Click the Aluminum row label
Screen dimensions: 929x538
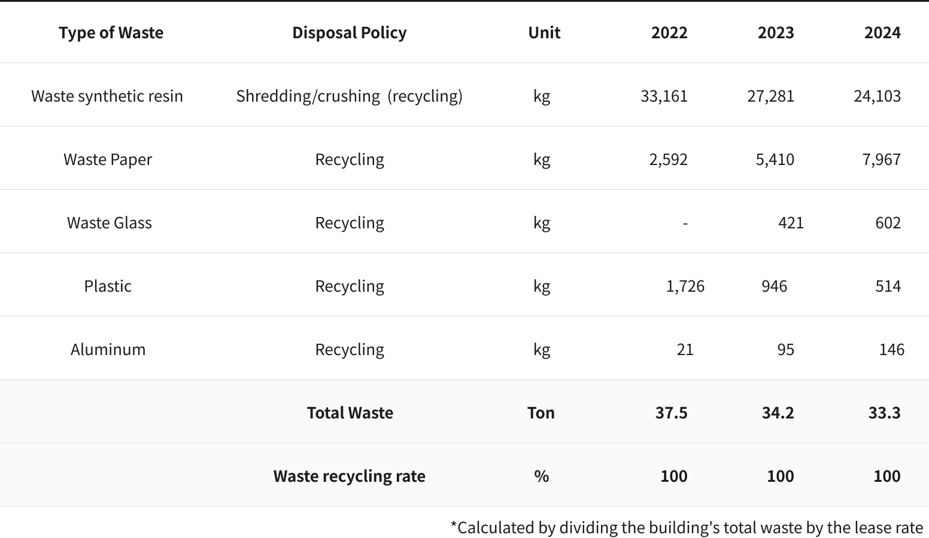point(108,349)
